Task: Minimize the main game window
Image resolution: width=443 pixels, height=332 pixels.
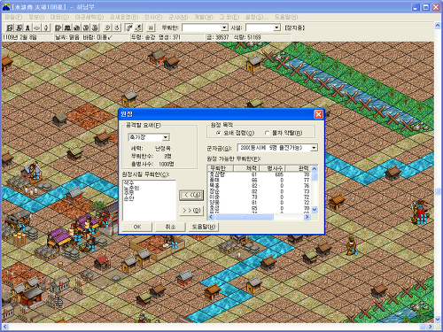Action: click(416, 7)
